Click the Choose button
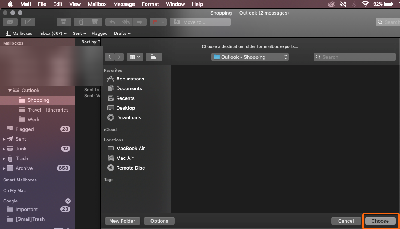Viewport: 400px width, 229px height. point(380,221)
